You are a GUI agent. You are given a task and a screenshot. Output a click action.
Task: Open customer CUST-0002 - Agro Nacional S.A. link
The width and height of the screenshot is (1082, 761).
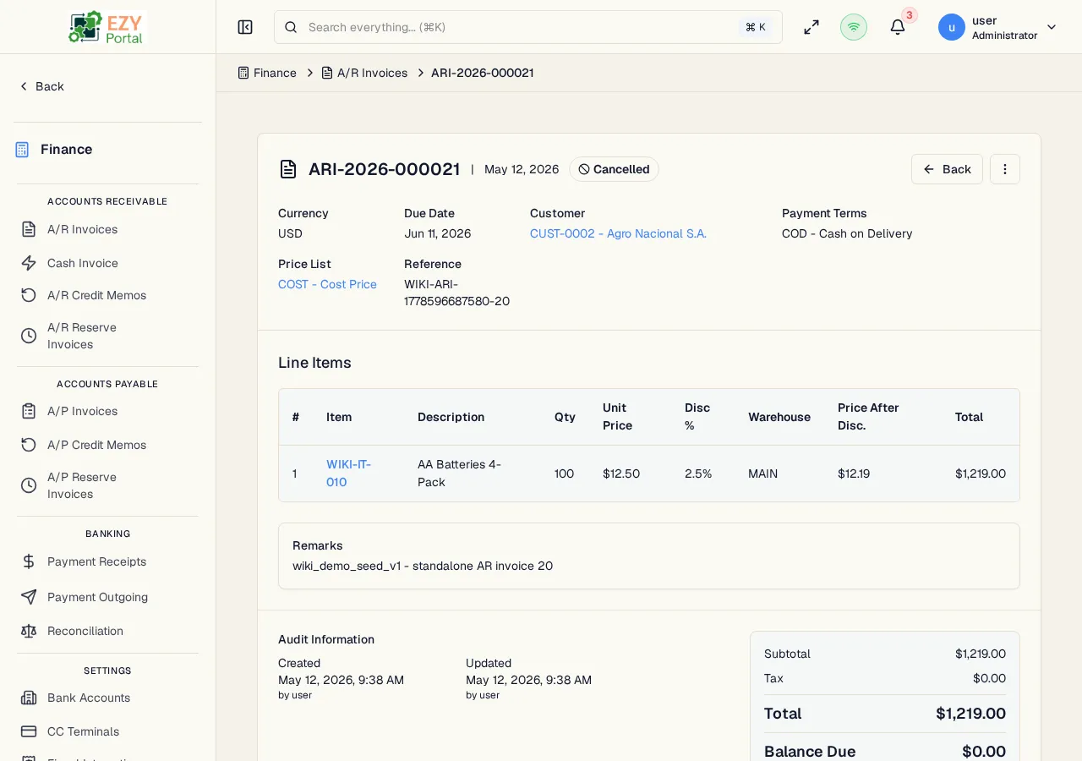click(618, 233)
